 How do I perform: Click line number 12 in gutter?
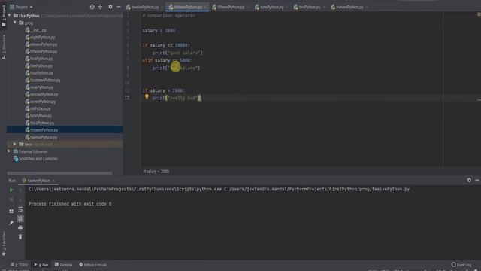pos(127,98)
